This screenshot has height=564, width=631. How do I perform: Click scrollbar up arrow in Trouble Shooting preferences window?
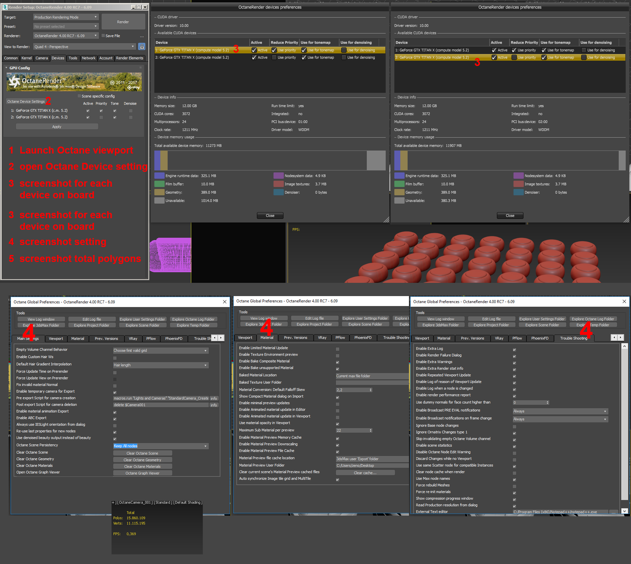tap(624, 346)
